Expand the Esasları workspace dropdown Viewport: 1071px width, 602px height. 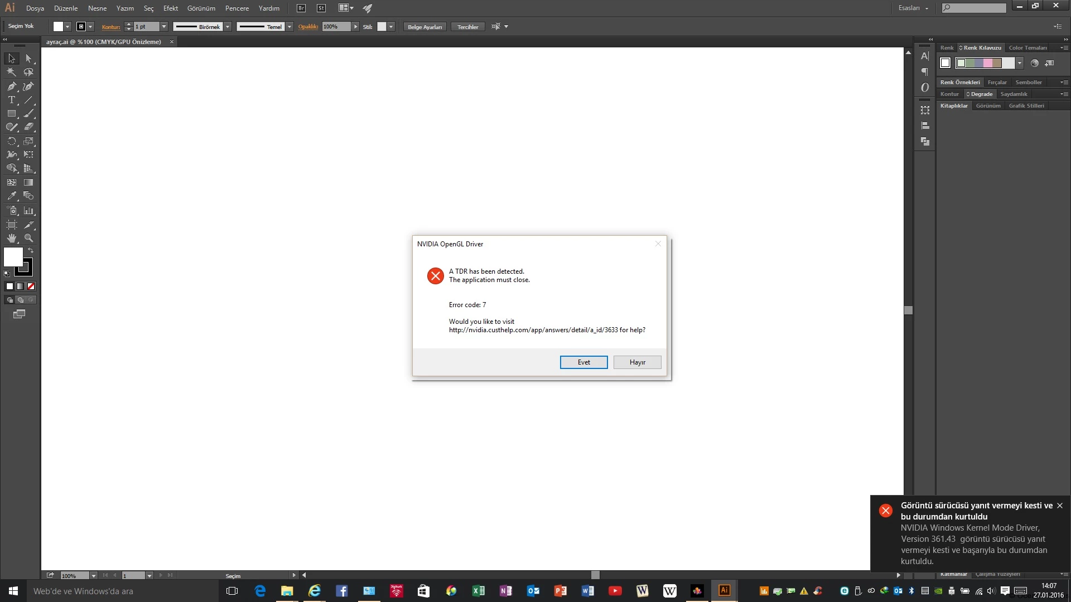click(927, 8)
